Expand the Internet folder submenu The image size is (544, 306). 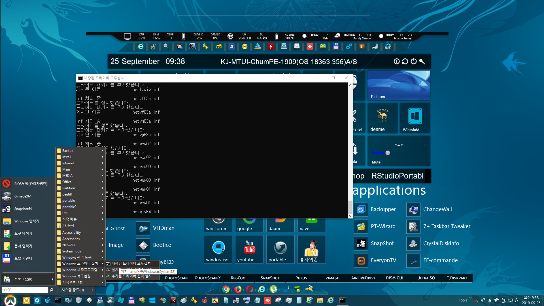click(x=80, y=163)
